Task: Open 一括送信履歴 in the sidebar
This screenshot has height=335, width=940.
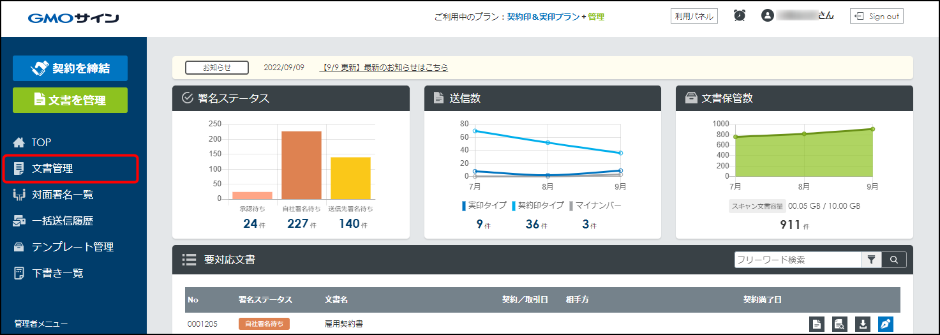Action: [x=62, y=221]
